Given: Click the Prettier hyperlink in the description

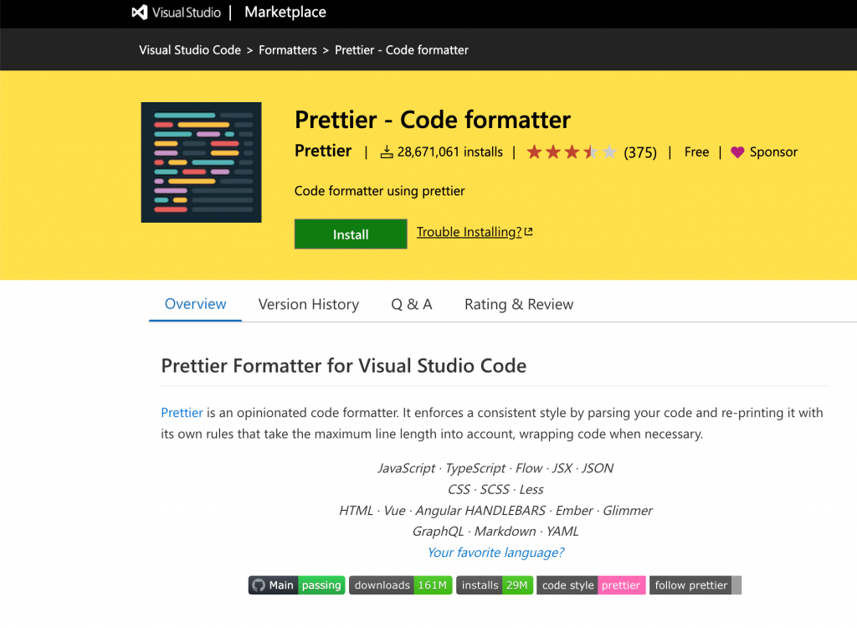Looking at the screenshot, I should [182, 412].
